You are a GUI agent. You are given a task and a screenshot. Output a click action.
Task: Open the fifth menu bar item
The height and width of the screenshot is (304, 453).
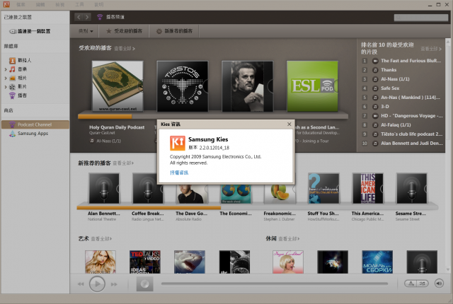99,4
